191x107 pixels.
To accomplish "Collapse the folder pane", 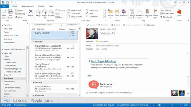I will (28, 23).
